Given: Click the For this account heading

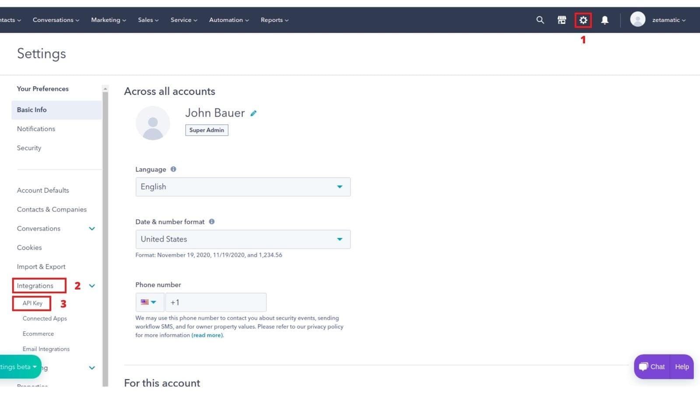Looking at the screenshot, I should pos(162,383).
